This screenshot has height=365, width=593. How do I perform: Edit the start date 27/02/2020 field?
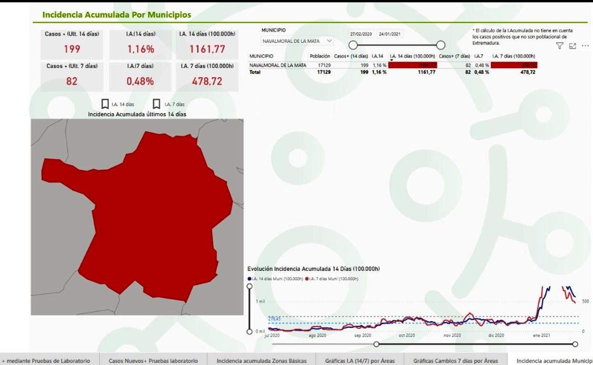362,34
